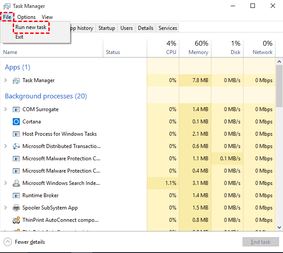The height and width of the screenshot is (253, 283).
Task: Click the Microsoft Distributed Transaction icon
Action: click(x=16, y=146)
